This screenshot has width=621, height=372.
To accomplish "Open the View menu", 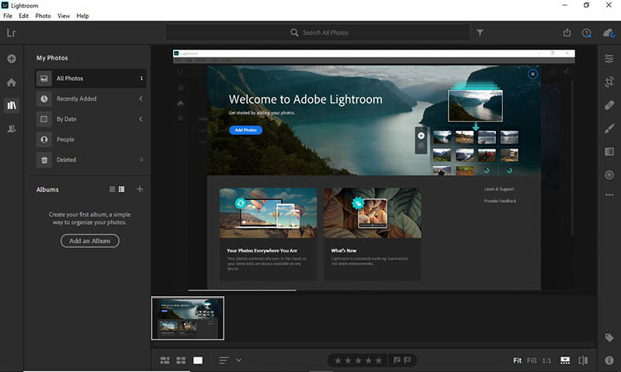I will 64,15.
